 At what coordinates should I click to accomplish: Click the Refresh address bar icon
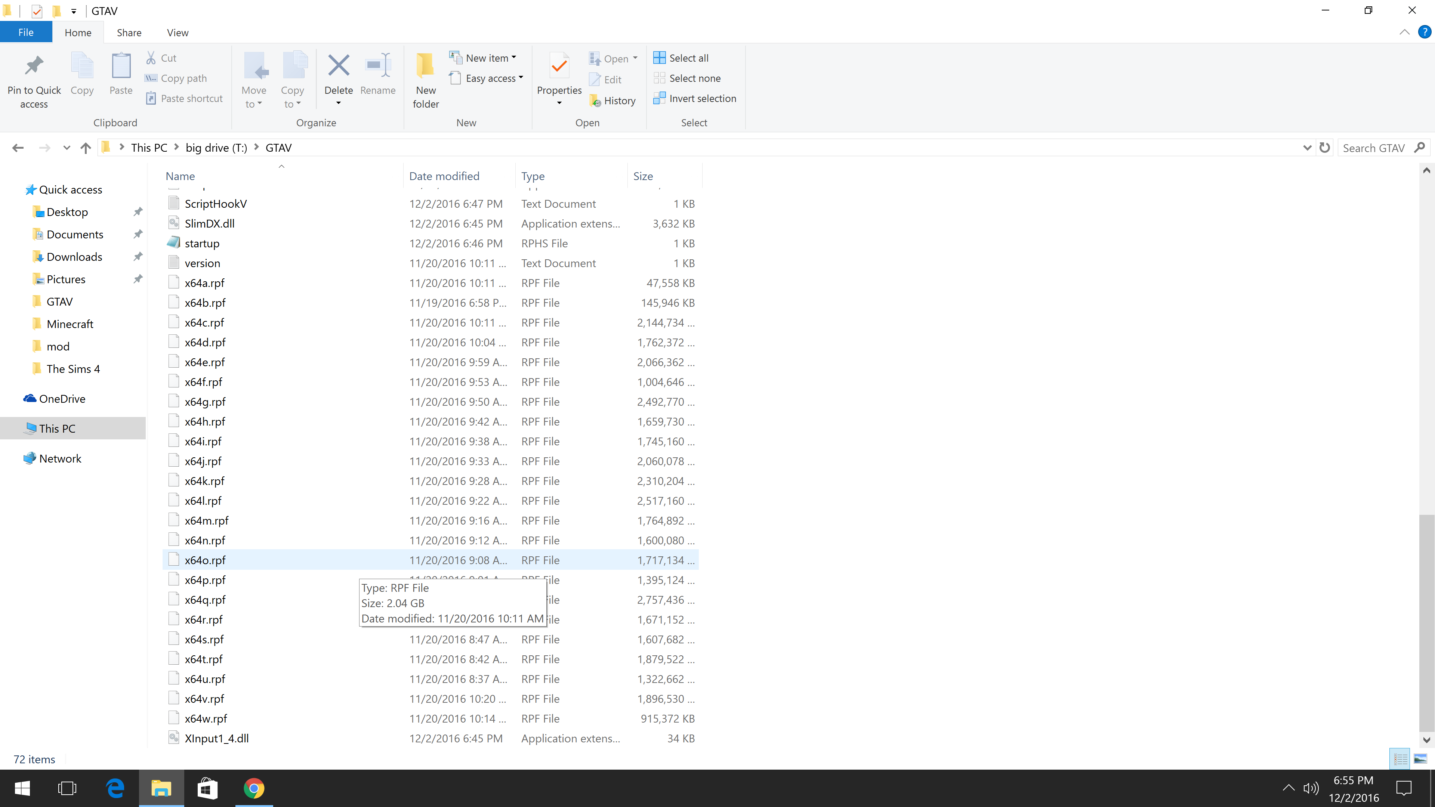tap(1325, 148)
